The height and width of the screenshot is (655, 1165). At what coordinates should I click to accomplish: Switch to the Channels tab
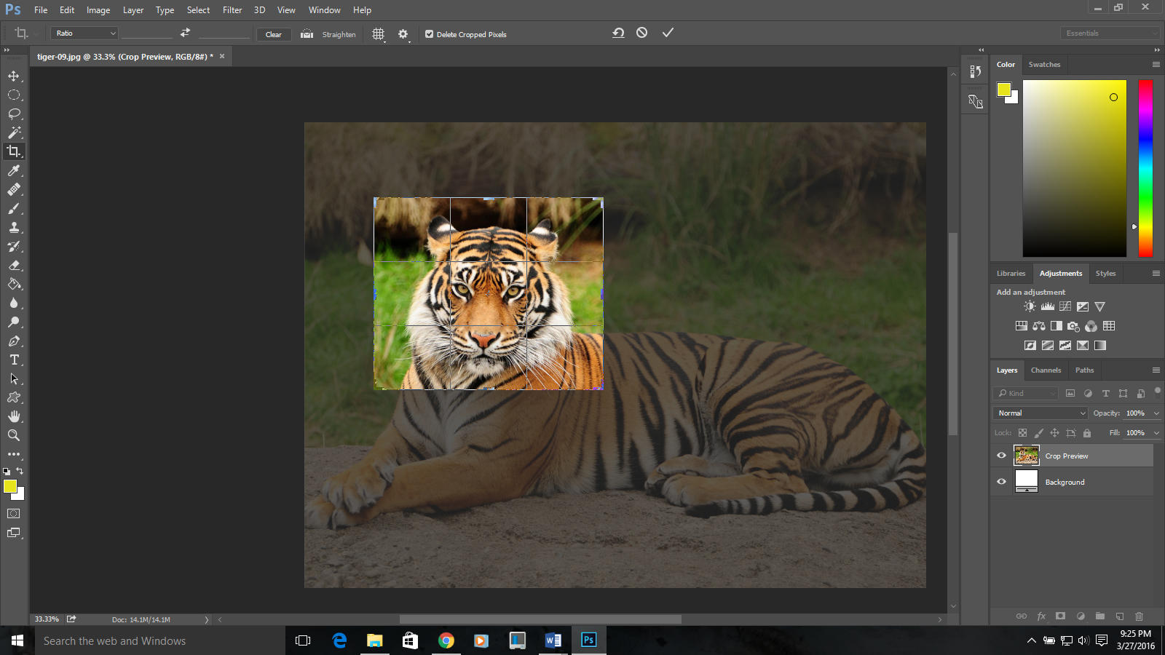pyautogui.click(x=1046, y=370)
